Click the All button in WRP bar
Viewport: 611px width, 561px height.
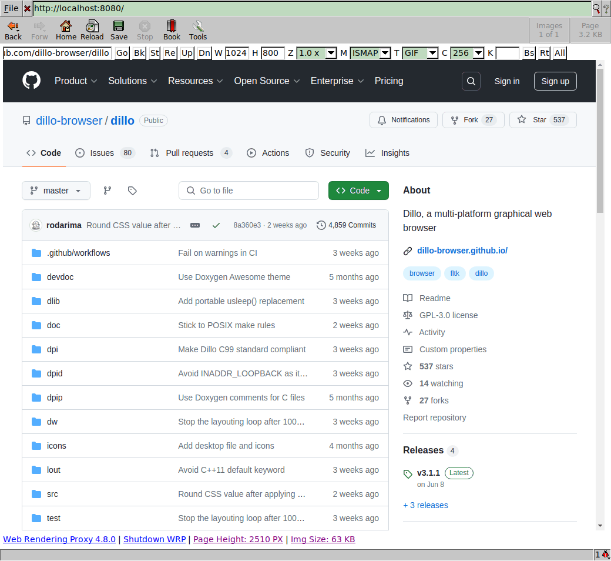tap(560, 53)
